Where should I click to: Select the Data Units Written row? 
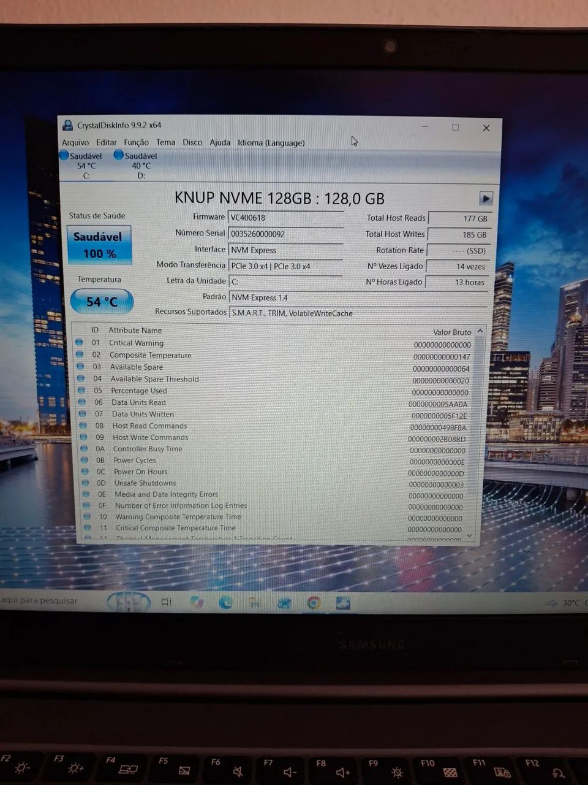pos(275,414)
